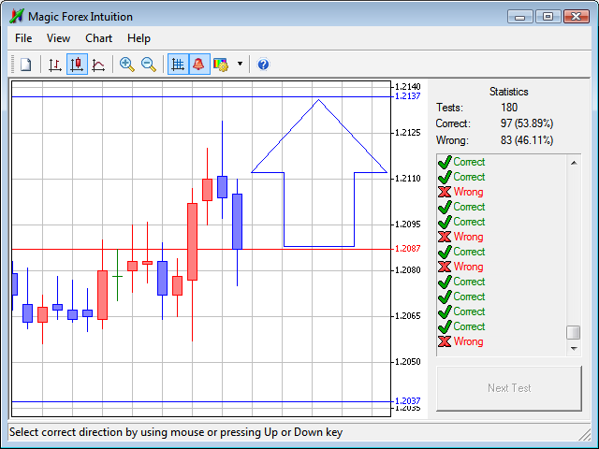Click the 1.2087 red price label
Screen dimensions: 599x449
click(x=408, y=249)
